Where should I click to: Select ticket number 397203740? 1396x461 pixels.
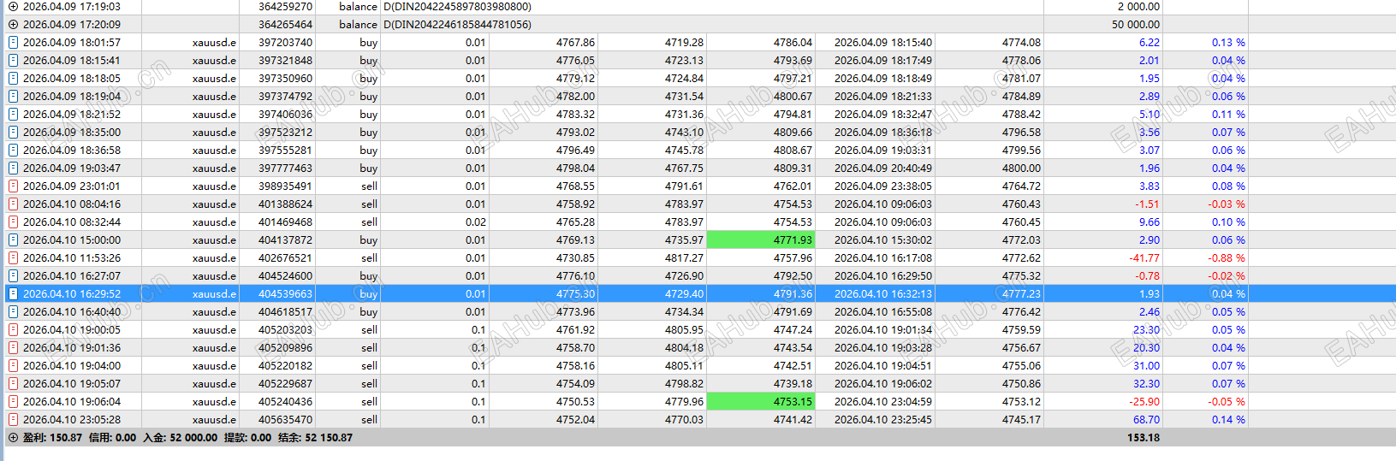285,42
